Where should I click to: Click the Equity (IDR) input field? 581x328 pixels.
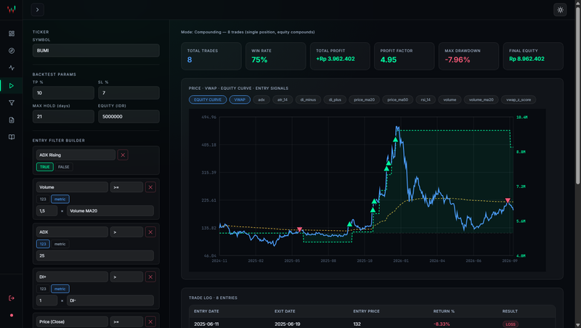(129, 117)
